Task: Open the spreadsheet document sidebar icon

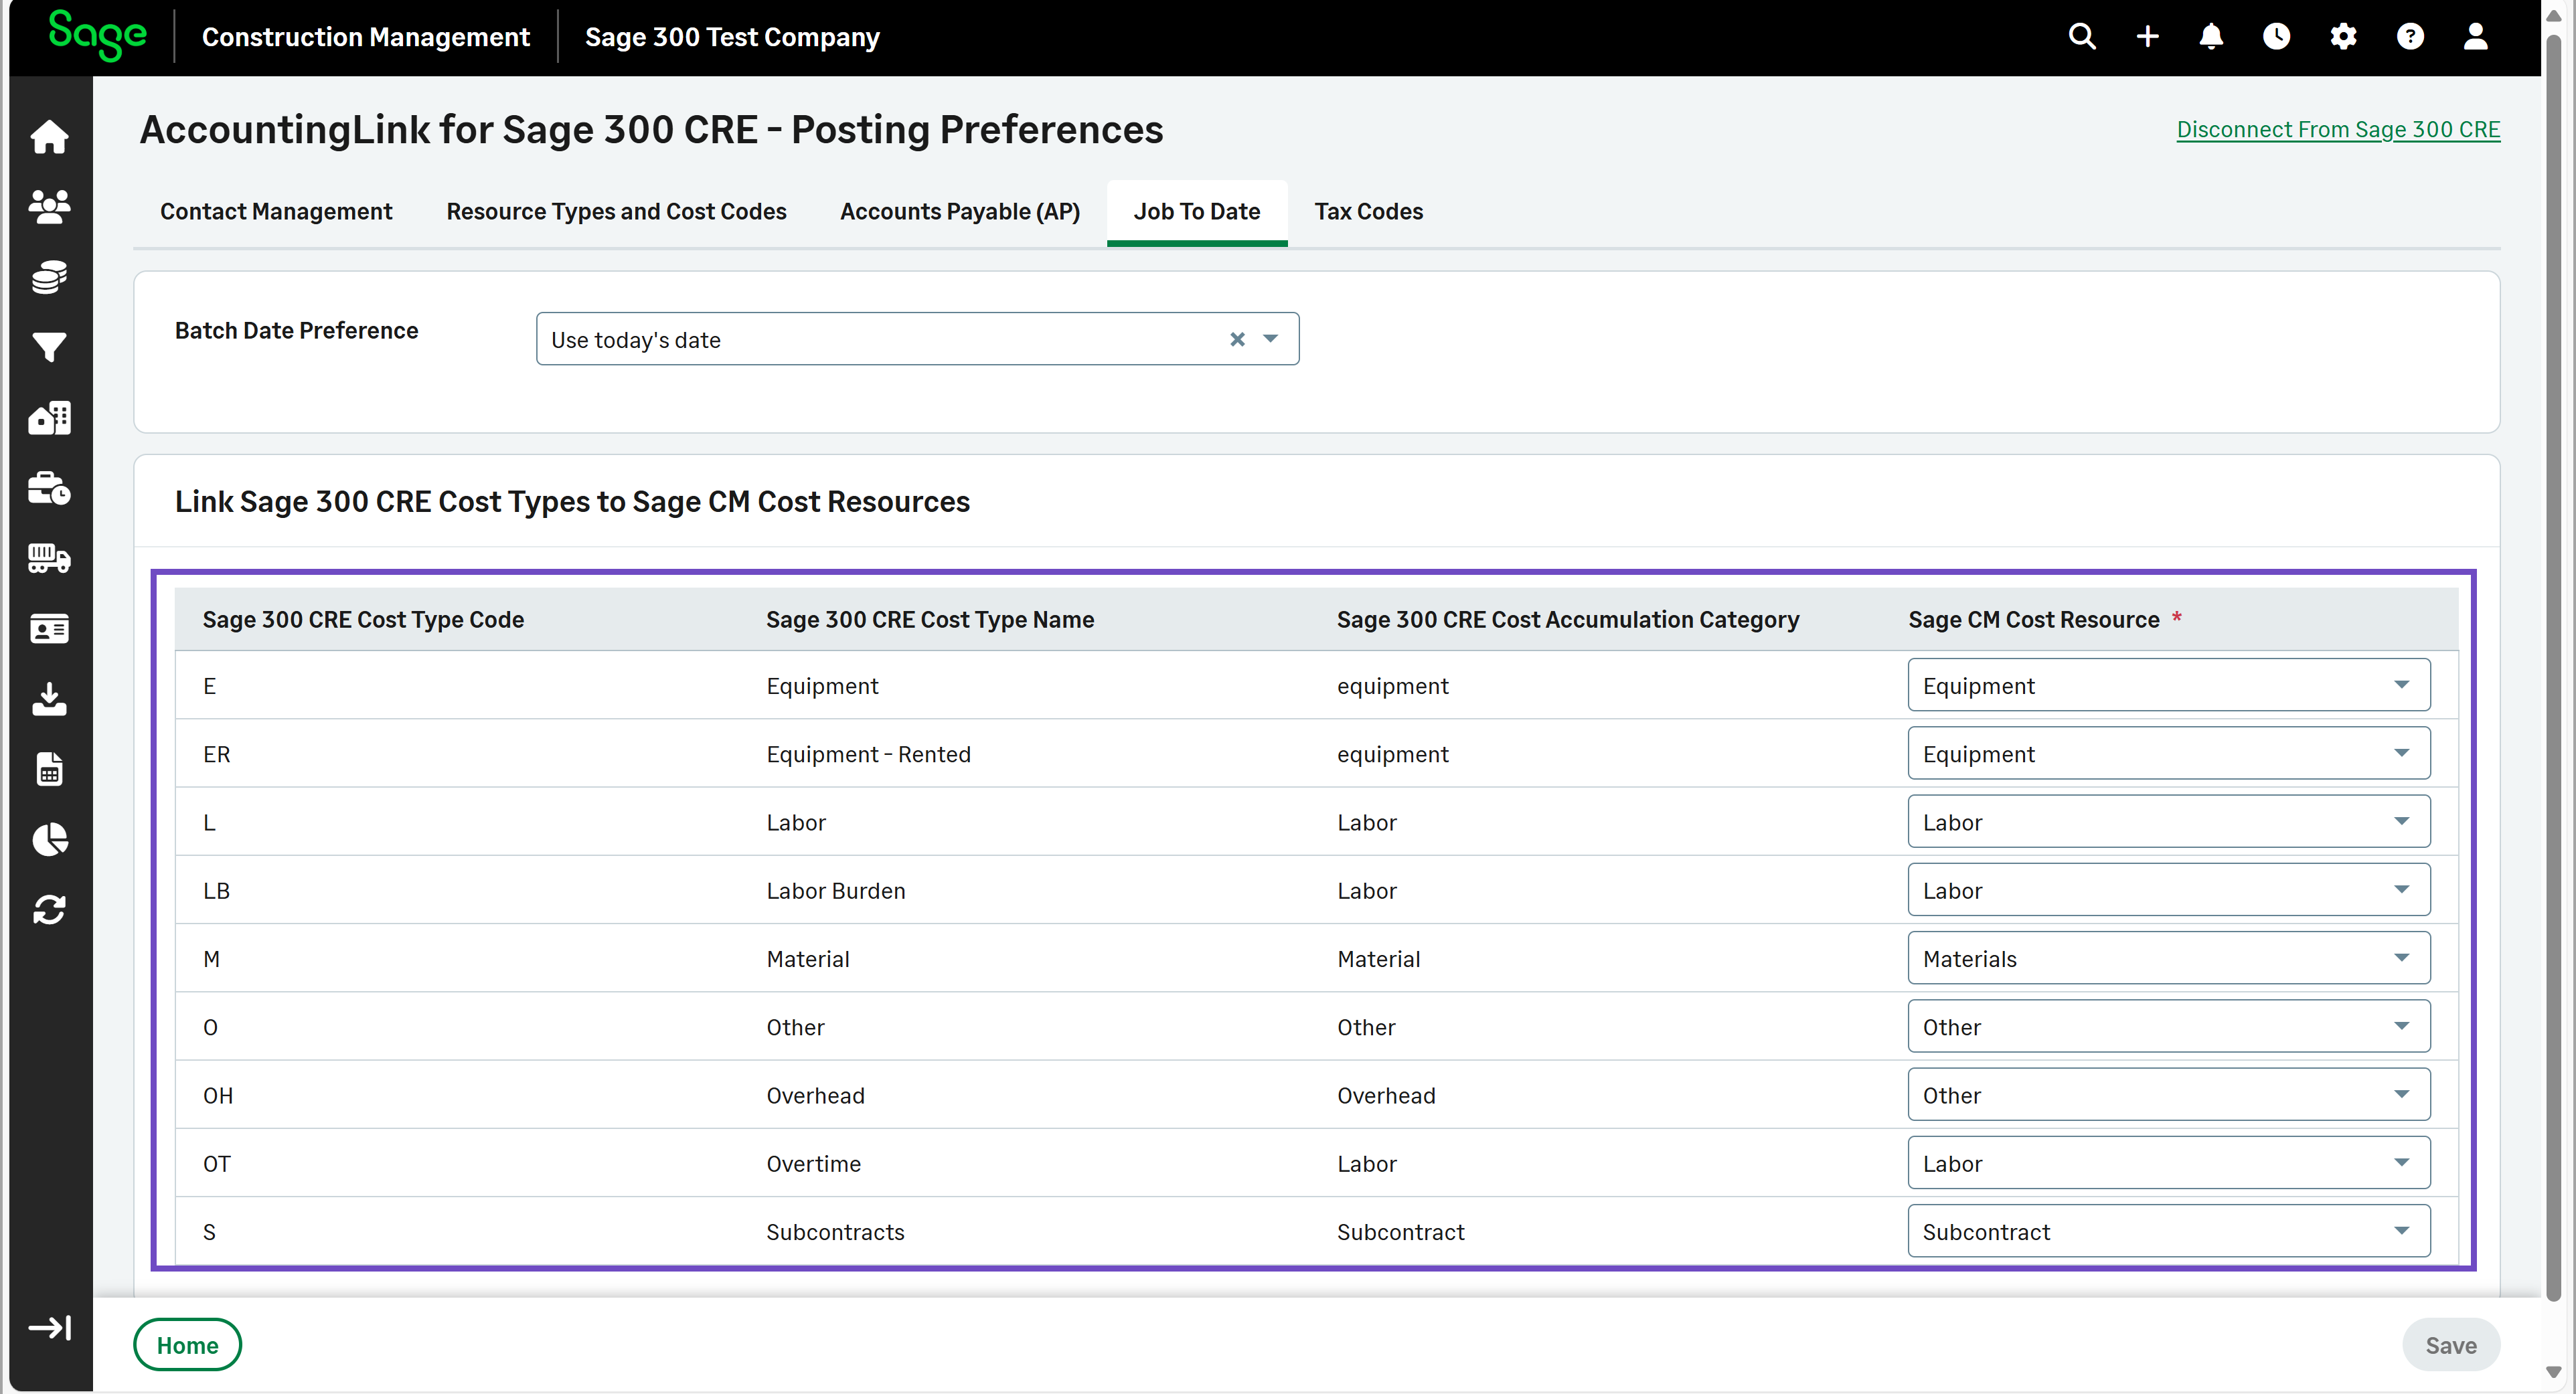Action: [49, 769]
